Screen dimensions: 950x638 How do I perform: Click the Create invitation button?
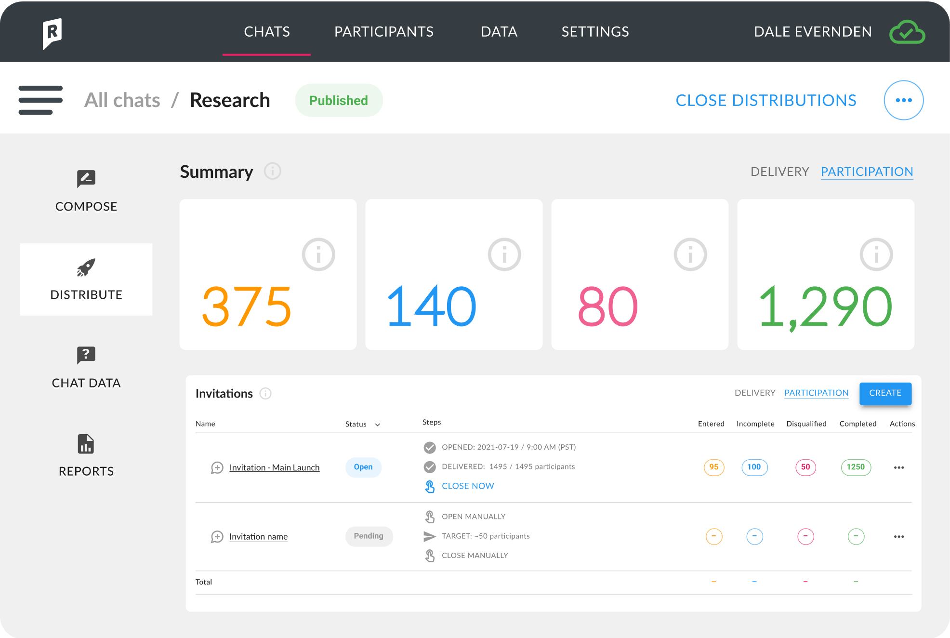885,393
